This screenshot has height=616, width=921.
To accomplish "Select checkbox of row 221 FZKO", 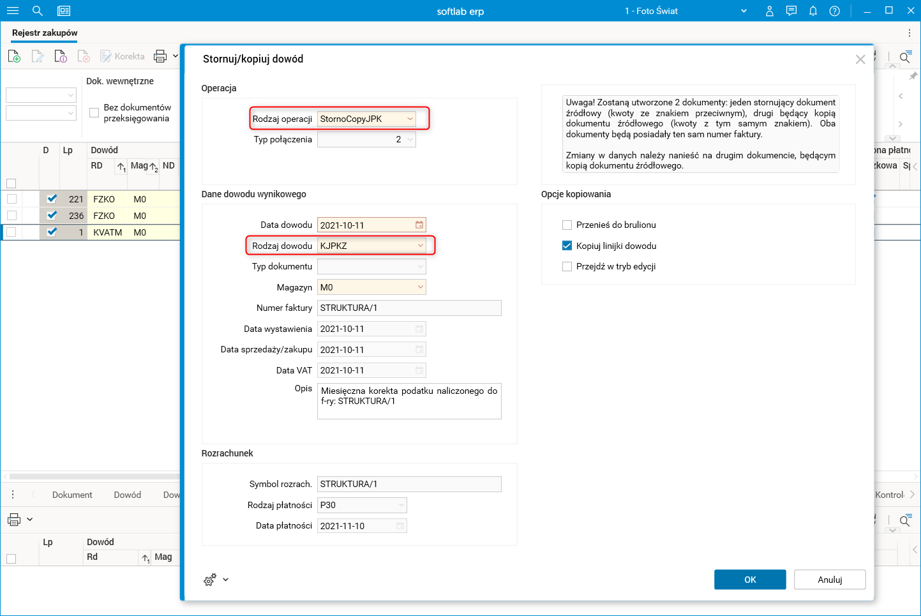I will point(11,199).
